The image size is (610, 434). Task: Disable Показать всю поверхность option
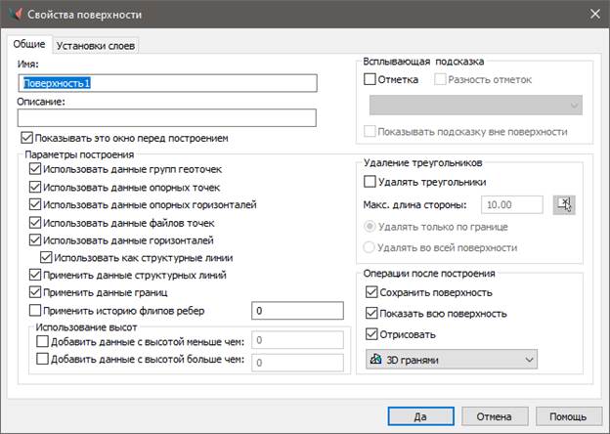(371, 313)
